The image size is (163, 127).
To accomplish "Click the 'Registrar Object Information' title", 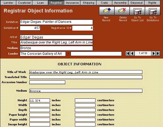I will coord(38,11).
